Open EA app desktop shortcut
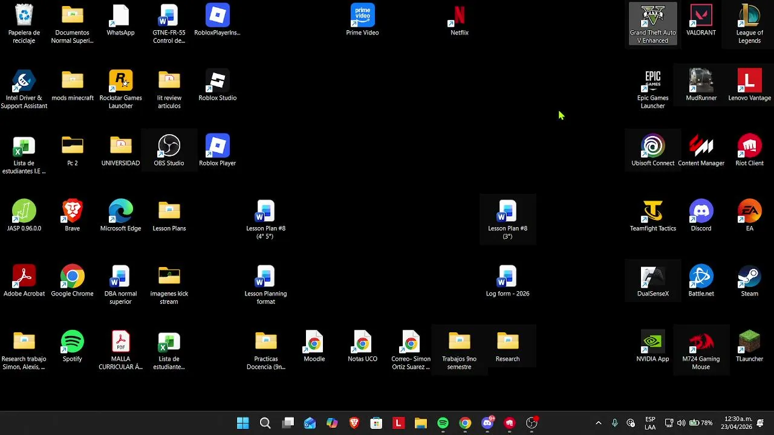Image resolution: width=774 pixels, height=435 pixels. click(750, 216)
